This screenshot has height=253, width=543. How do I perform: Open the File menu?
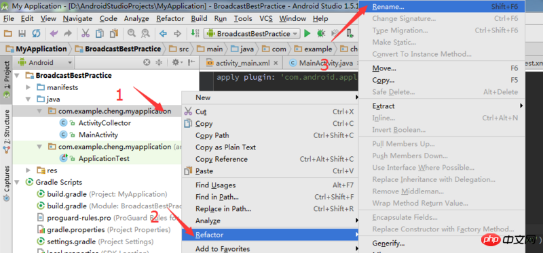9,19
